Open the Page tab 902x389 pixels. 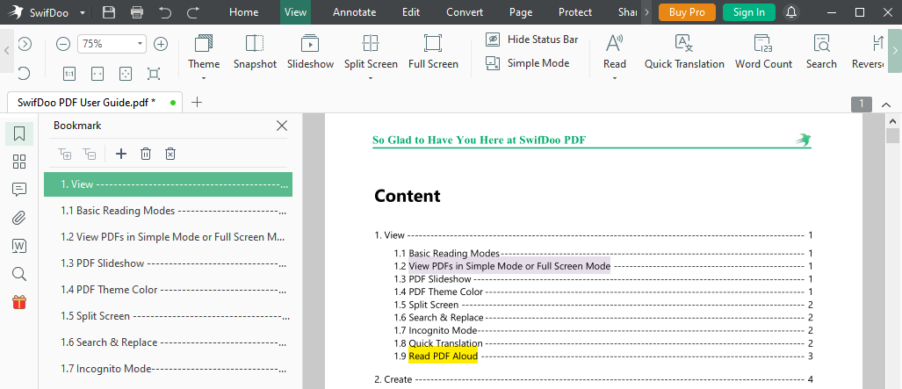tap(521, 12)
